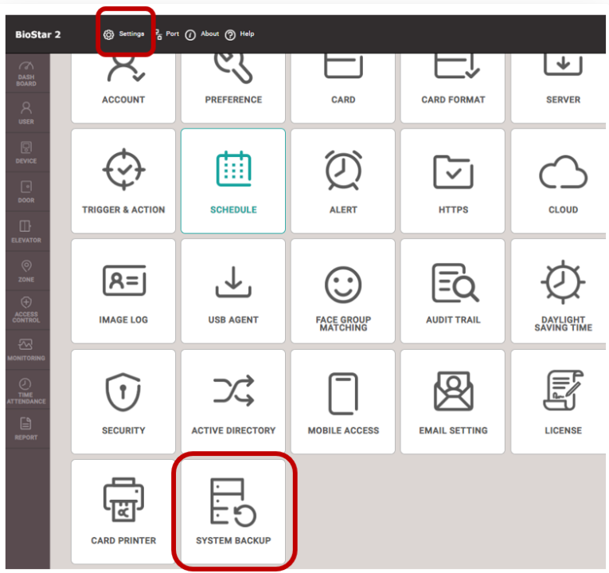
Task: Click the BioStar 2 logo
Action: pyautogui.click(x=38, y=34)
